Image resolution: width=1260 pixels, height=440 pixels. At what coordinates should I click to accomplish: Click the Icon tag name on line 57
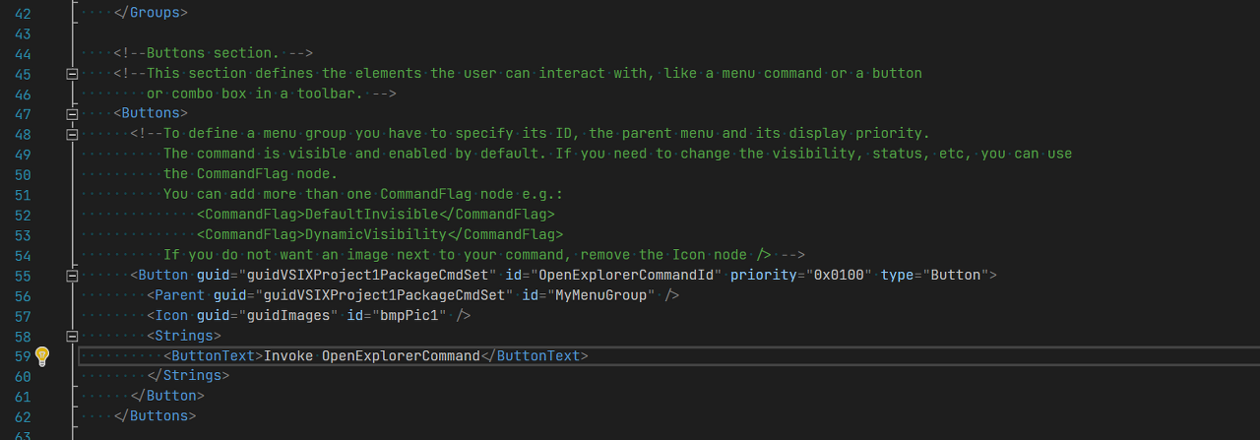172,316
